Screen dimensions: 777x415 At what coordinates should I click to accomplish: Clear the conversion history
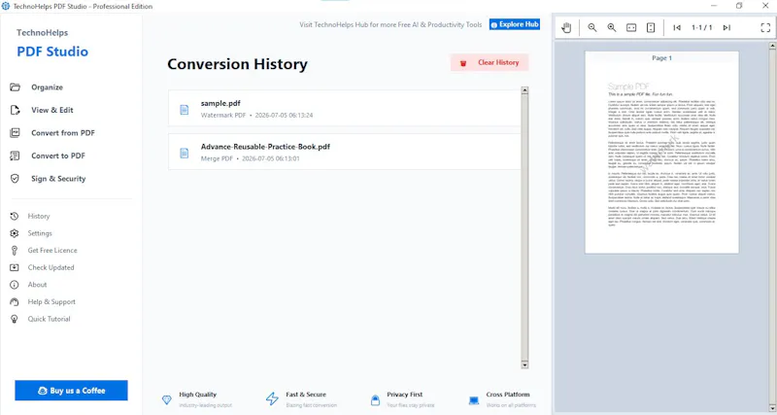click(490, 62)
